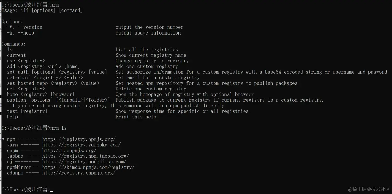Click the blinking cursor at final prompt
This screenshot has height=194, width=392.
click(x=52, y=191)
